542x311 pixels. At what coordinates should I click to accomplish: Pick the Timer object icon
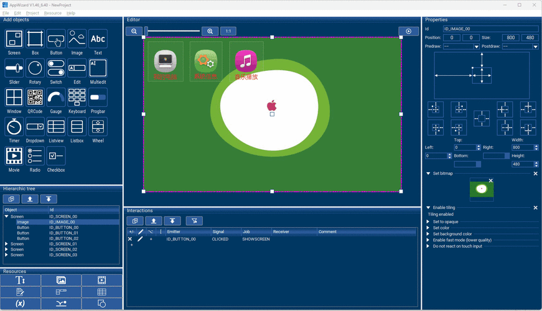[14, 126]
